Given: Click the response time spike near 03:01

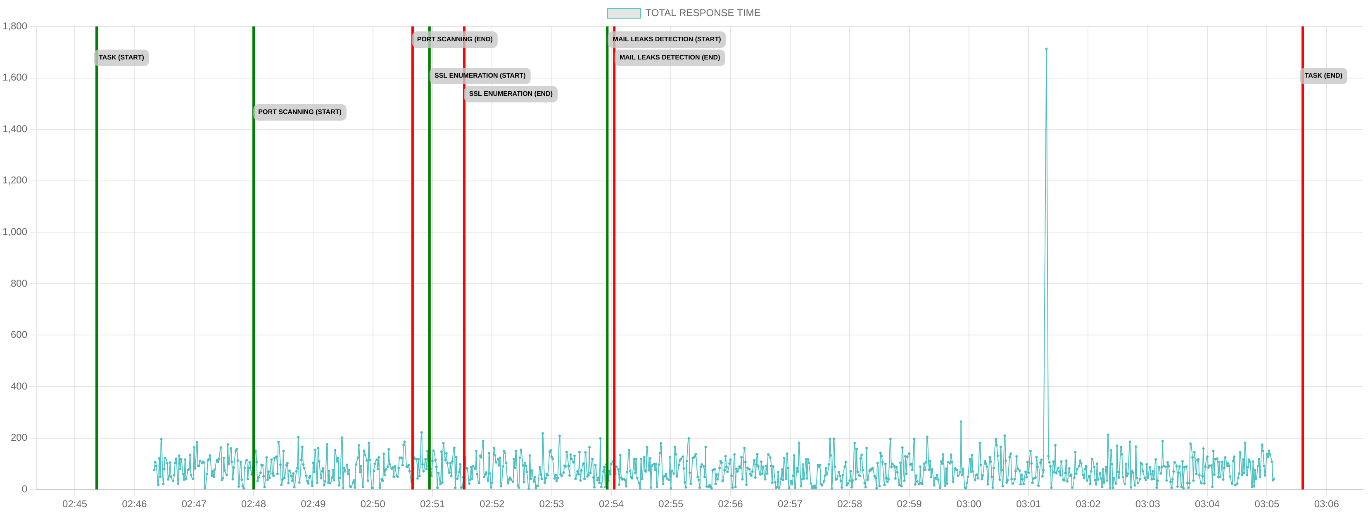Looking at the screenshot, I should [x=1046, y=49].
